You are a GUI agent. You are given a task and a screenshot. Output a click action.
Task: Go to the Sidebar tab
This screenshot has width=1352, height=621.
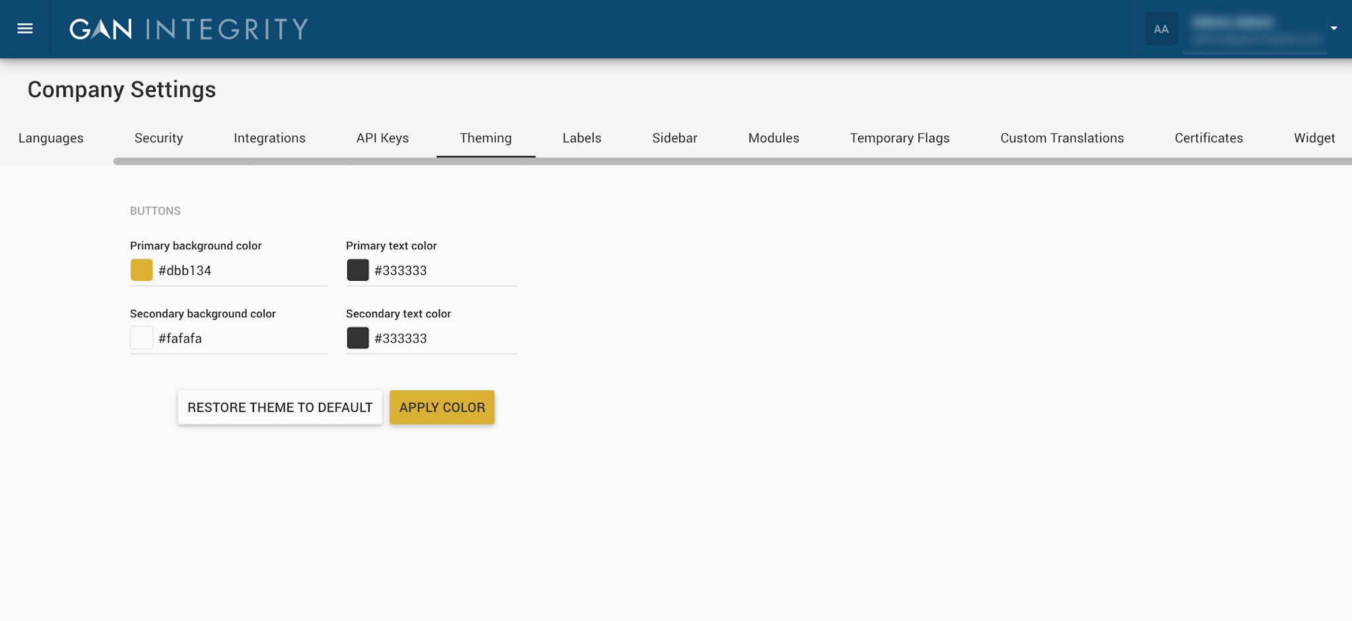click(675, 138)
